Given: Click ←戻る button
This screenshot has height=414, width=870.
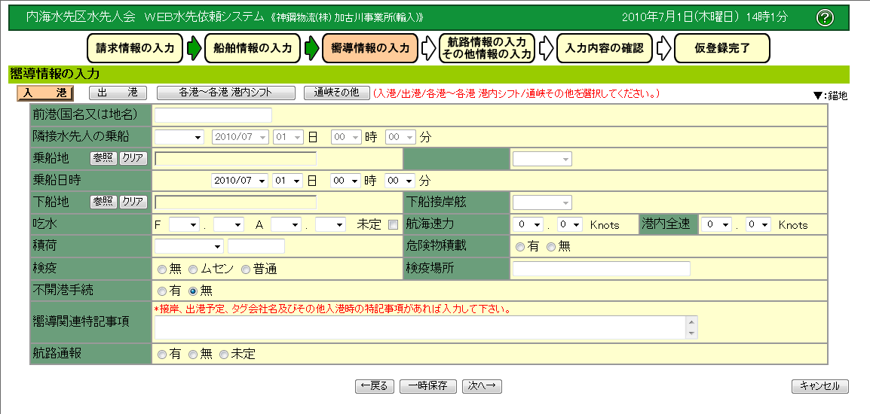Looking at the screenshot, I should pos(374,386).
